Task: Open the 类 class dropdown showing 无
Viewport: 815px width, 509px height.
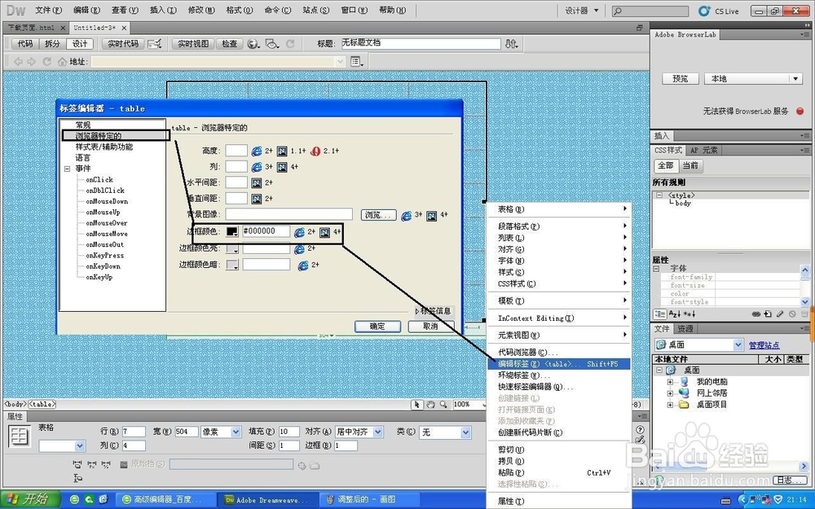Action: [x=446, y=432]
